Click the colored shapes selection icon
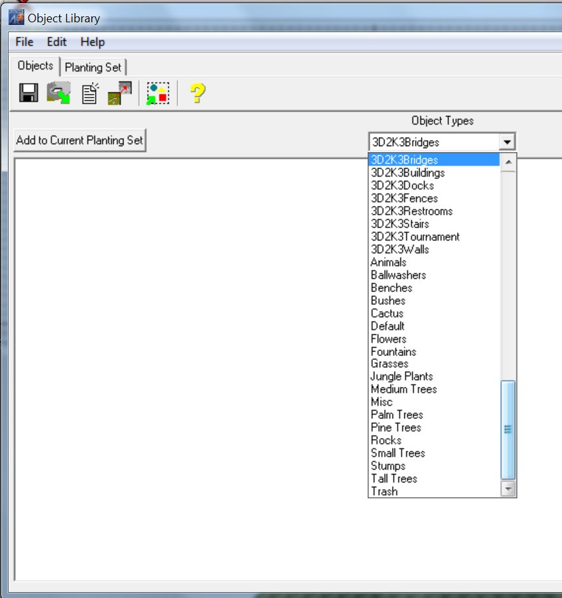Screen dimensions: 562x598 tap(158, 93)
